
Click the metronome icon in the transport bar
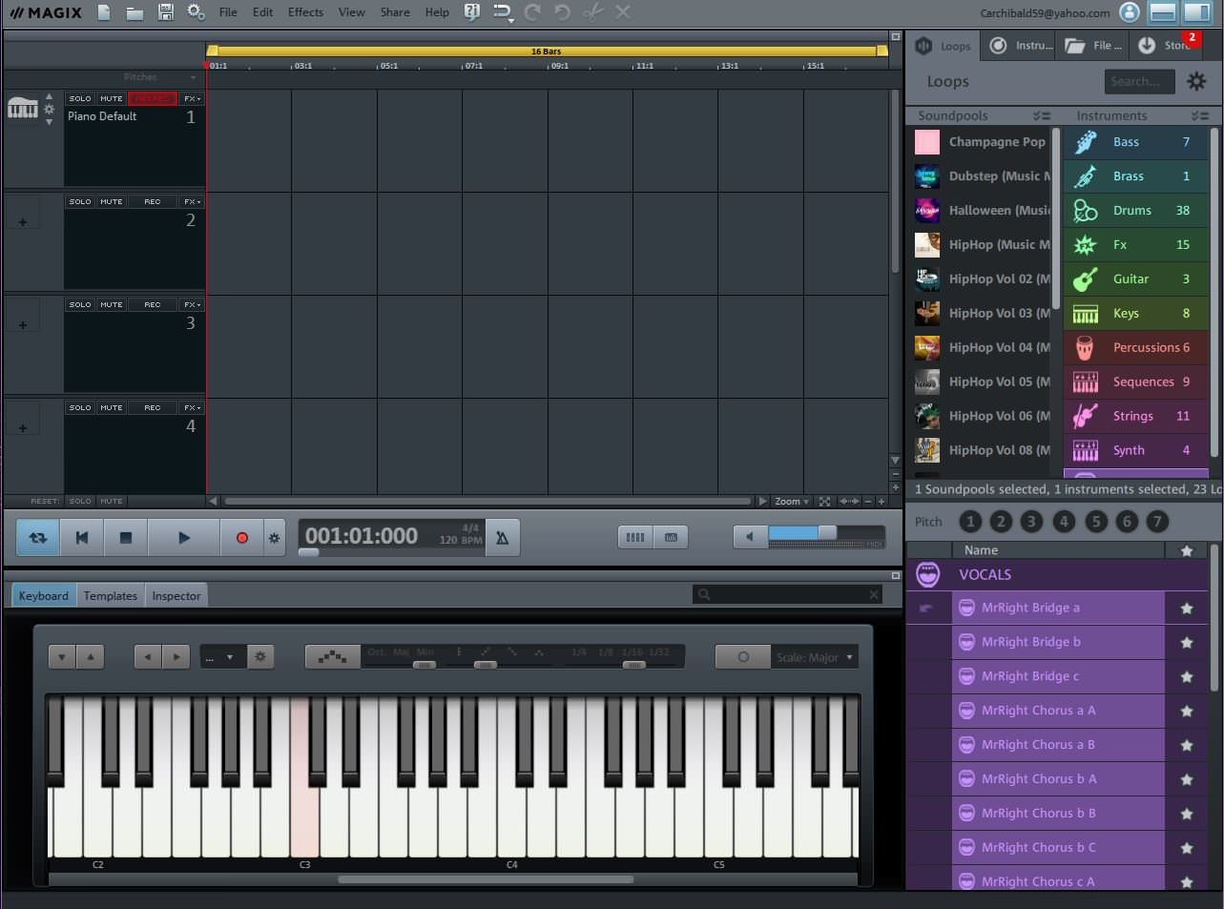502,538
